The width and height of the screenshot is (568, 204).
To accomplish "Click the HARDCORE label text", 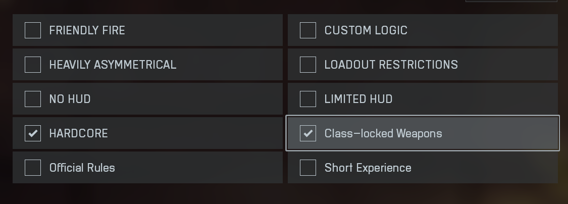I will pos(78,133).
